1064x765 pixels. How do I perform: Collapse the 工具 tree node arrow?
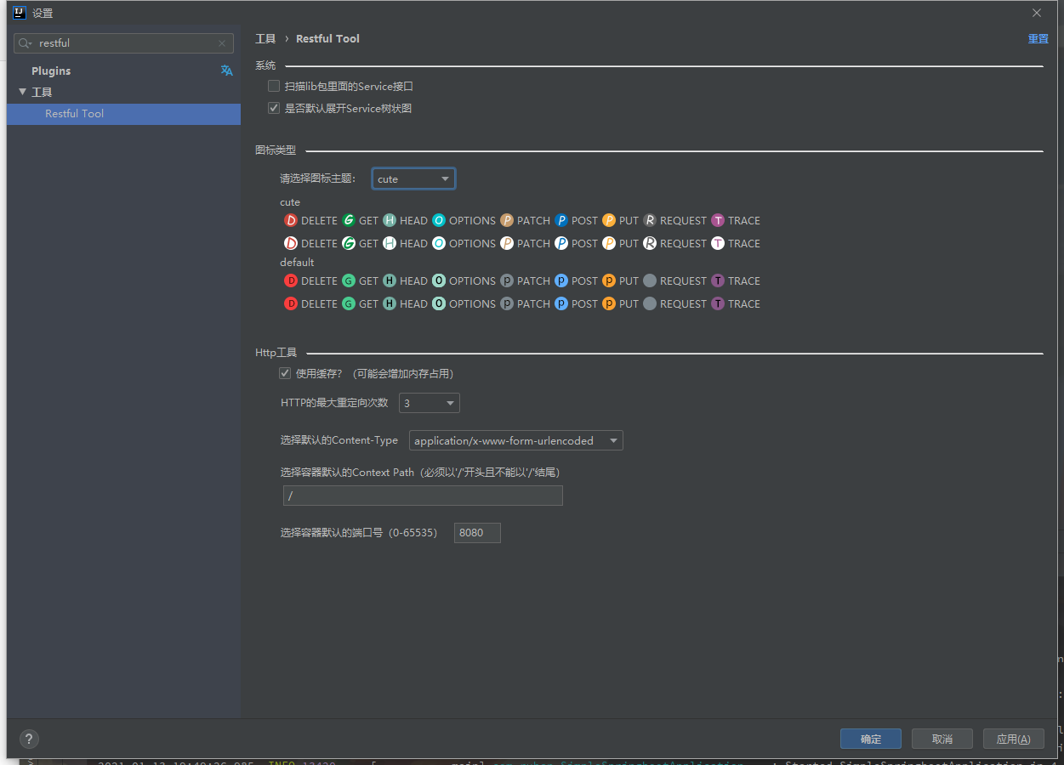23,92
